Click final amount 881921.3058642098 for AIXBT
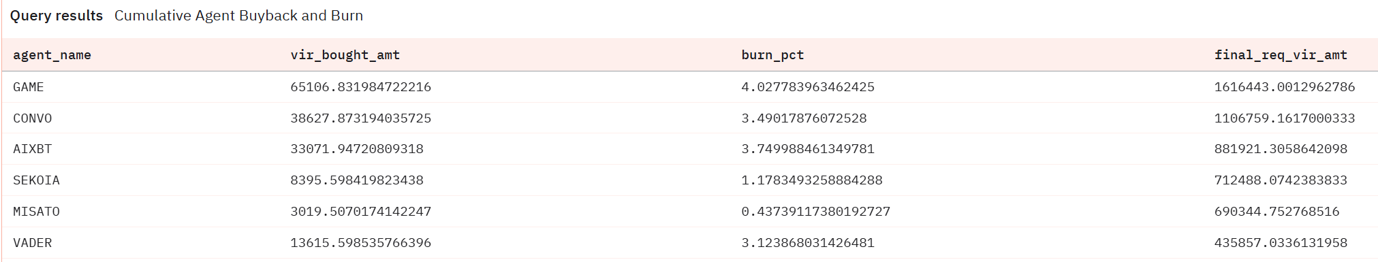 [x=1281, y=149]
